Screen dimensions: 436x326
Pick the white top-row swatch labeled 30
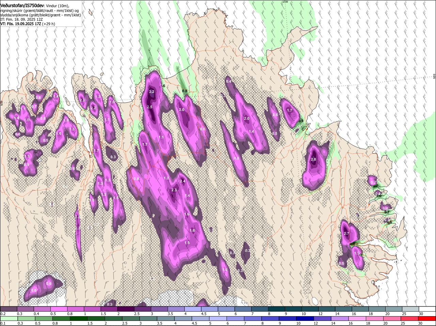pos(427,309)
